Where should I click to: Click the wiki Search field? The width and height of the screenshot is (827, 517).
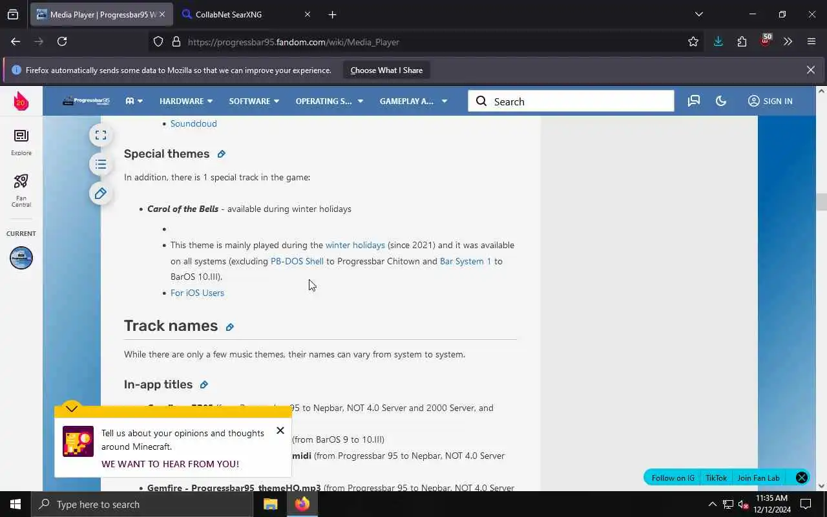571,101
